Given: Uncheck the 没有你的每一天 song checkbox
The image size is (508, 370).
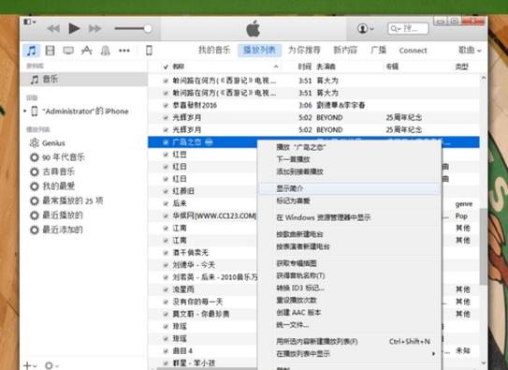Looking at the screenshot, I should [166, 302].
